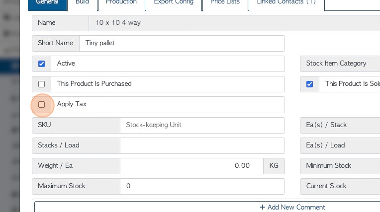This screenshot has width=380, height=212.
Task: Tick the Apply Tax checkbox
Action: [41, 105]
